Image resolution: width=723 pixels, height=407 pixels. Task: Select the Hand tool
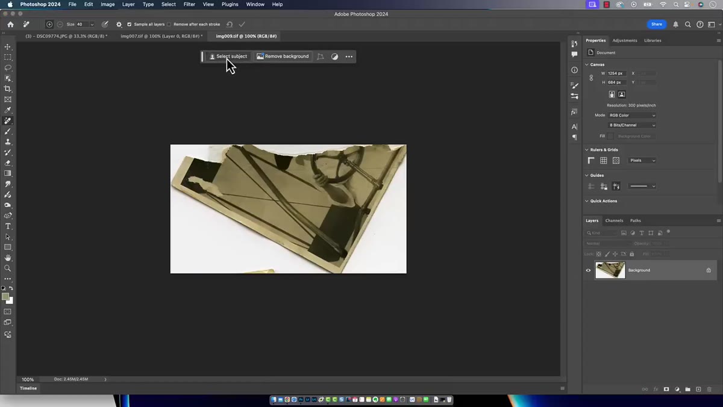(x=8, y=258)
